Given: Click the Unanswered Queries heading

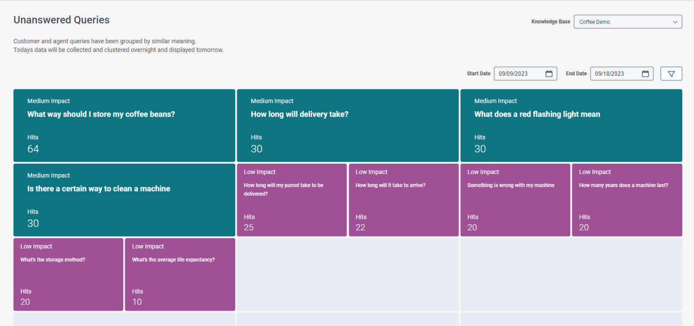Looking at the screenshot, I should [x=61, y=20].
